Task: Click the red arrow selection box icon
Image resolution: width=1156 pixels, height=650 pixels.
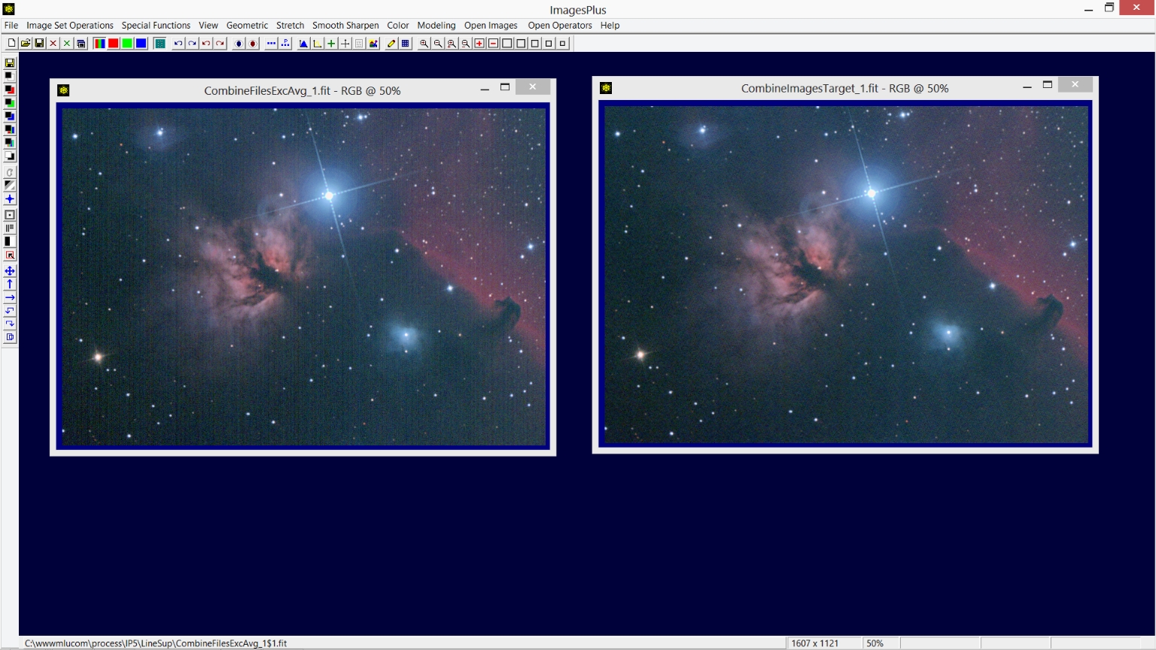Action: coord(10,256)
